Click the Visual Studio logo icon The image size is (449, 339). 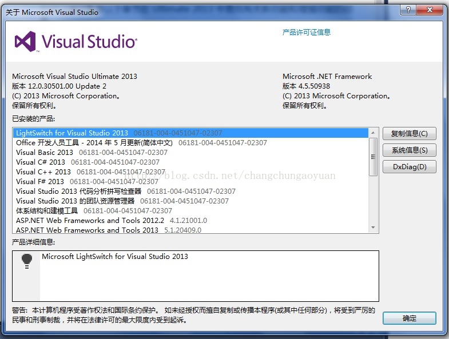tap(25, 42)
